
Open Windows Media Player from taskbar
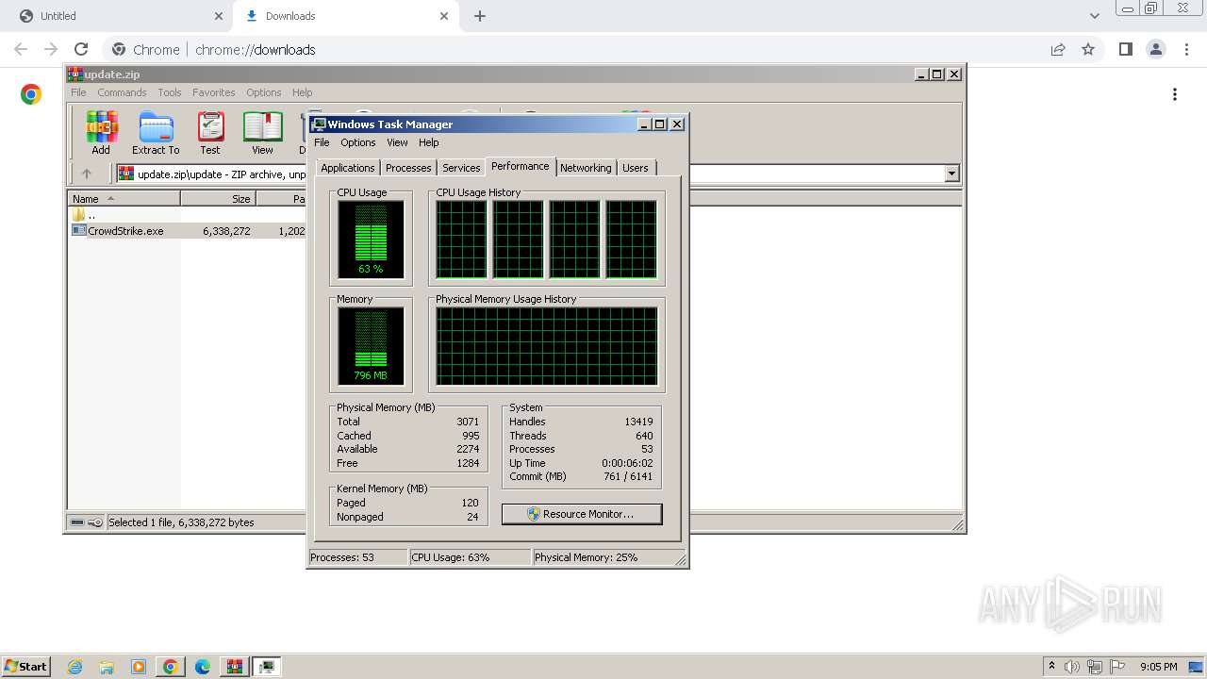pyautogui.click(x=139, y=667)
